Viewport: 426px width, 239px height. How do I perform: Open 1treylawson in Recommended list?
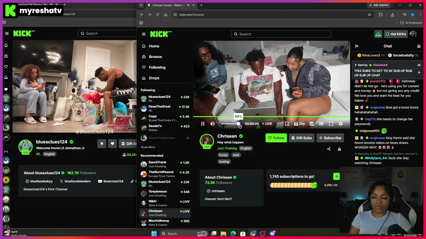[165, 194]
